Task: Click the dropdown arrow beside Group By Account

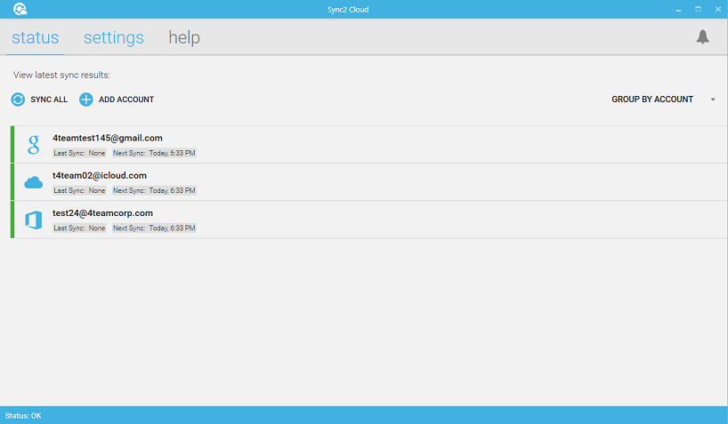Action: point(713,100)
